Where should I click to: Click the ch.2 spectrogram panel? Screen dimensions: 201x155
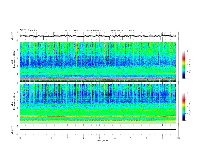98,104
